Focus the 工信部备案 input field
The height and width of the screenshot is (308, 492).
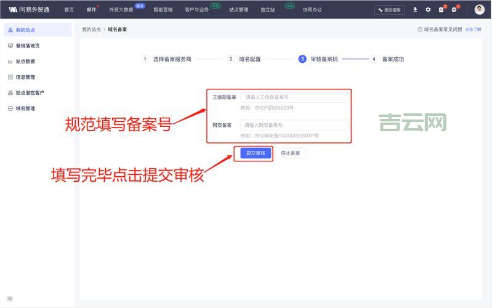click(294, 97)
